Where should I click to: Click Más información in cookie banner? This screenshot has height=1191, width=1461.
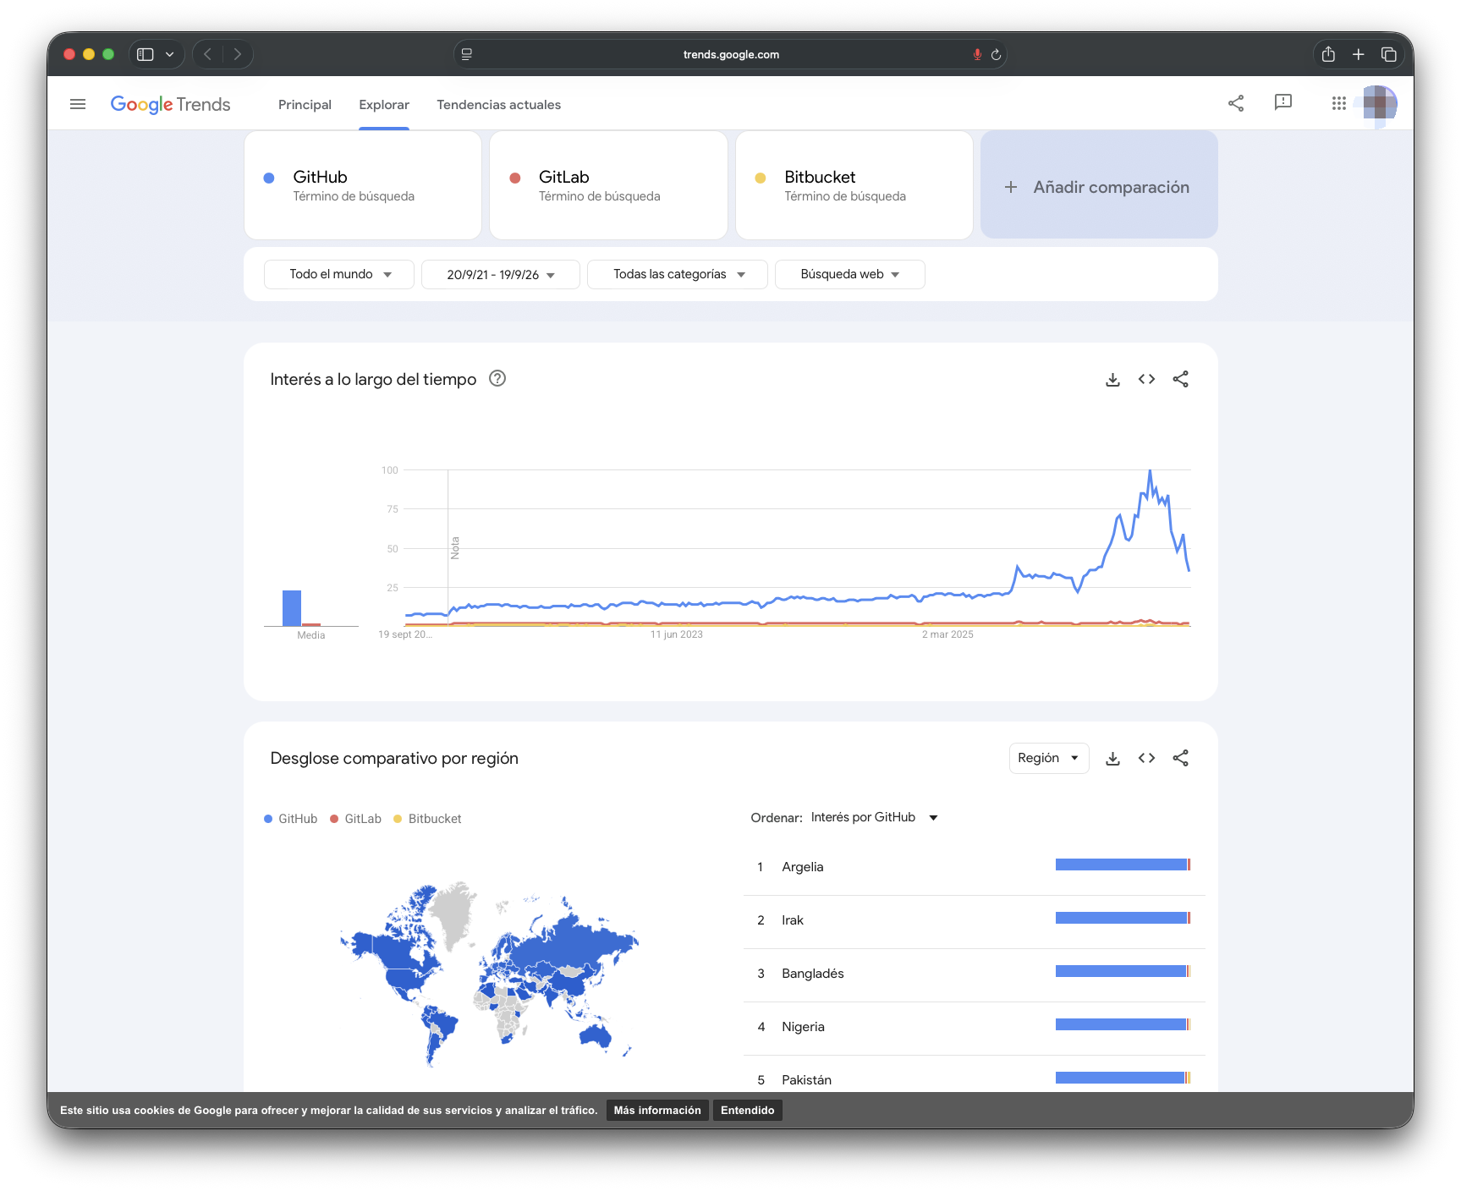pos(657,1111)
